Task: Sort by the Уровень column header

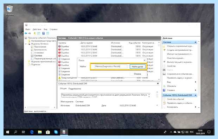Action: pos(62,43)
